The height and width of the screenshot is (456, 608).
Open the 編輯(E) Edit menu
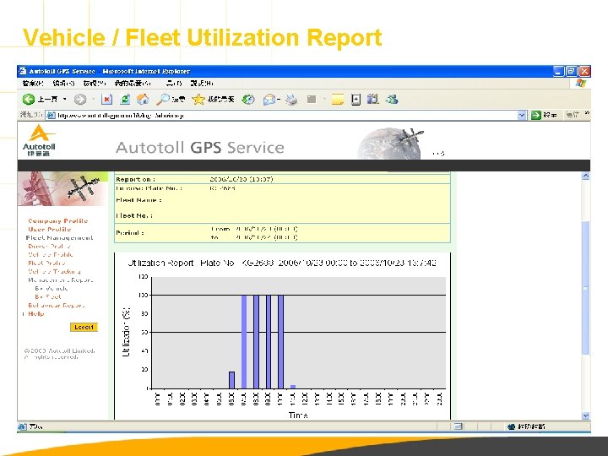tap(63, 83)
